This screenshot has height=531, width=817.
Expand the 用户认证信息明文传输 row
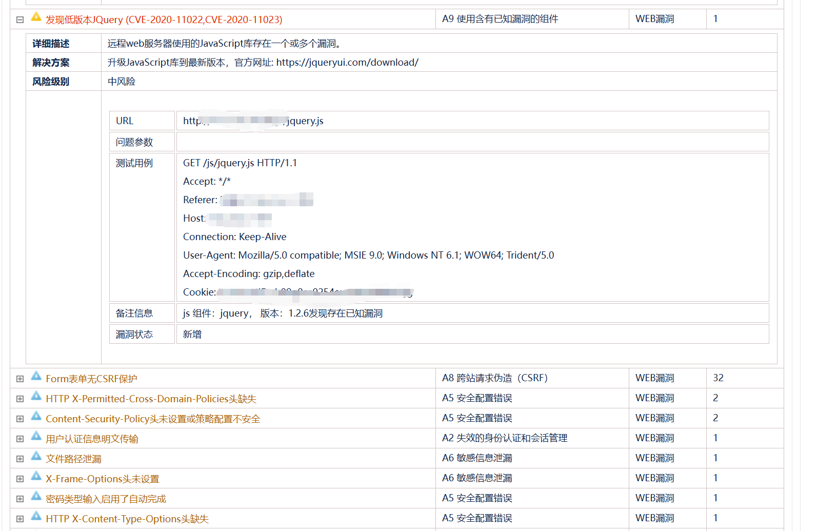[x=20, y=439]
